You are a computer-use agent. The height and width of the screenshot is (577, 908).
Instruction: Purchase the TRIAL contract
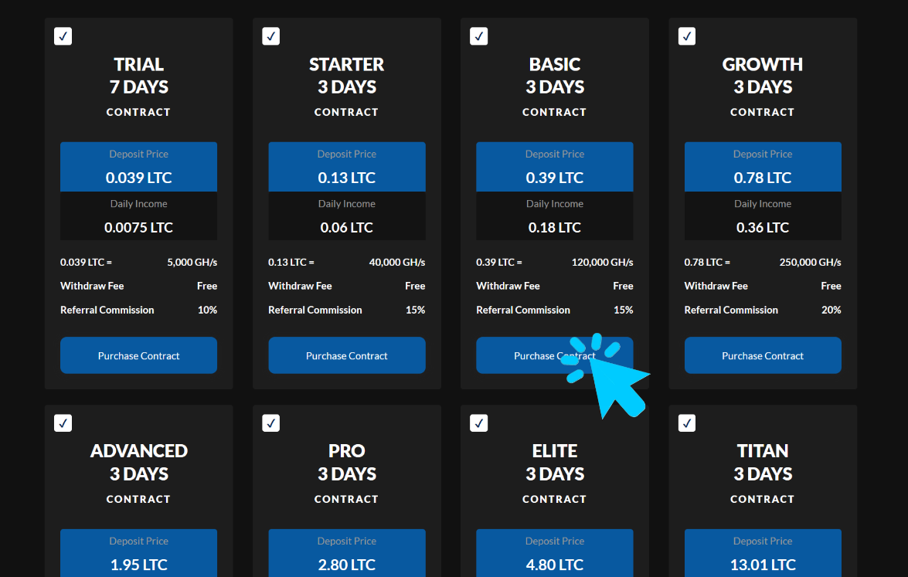[138, 355]
